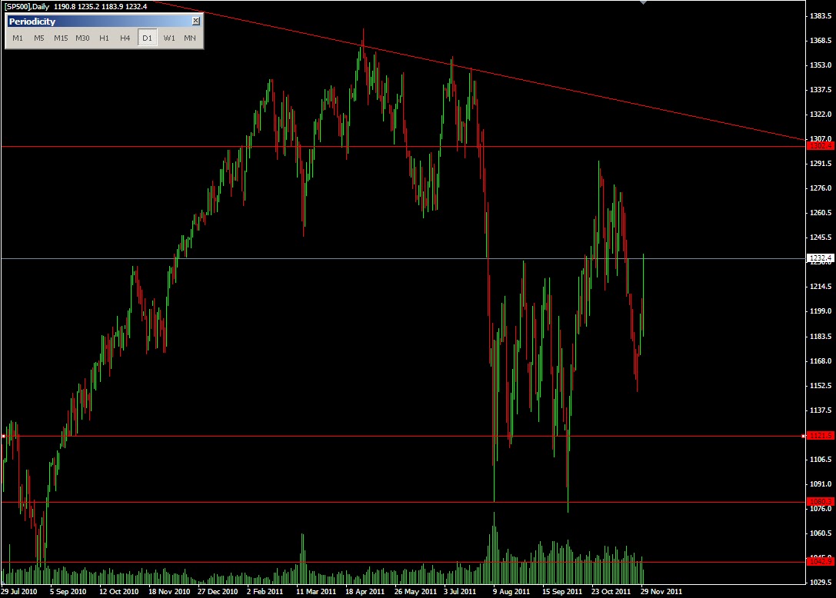Screen dimensions: 836x598
Task: Click 1152.5 on the price scale
Action: [x=821, y=385]
